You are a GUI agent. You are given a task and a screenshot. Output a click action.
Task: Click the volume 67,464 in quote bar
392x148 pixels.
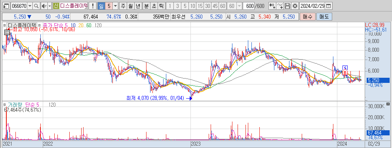tap(91, 17)
